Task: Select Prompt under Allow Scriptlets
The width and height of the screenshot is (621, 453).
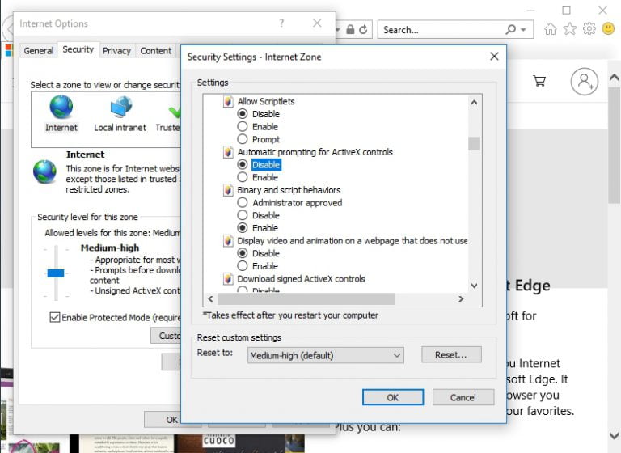Action: pyautogui.click(x=243, y=139)
